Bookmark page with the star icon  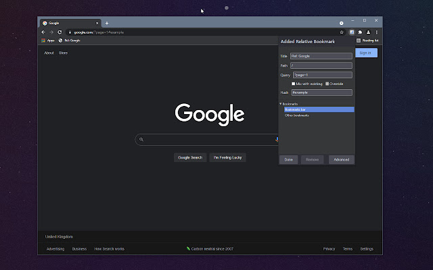coord(342,32)
